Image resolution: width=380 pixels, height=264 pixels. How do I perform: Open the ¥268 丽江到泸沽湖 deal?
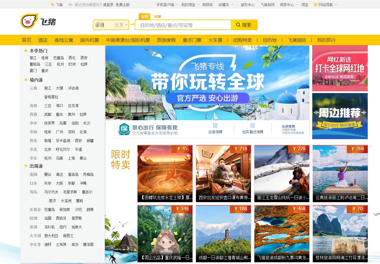click(x=340, y=174)
